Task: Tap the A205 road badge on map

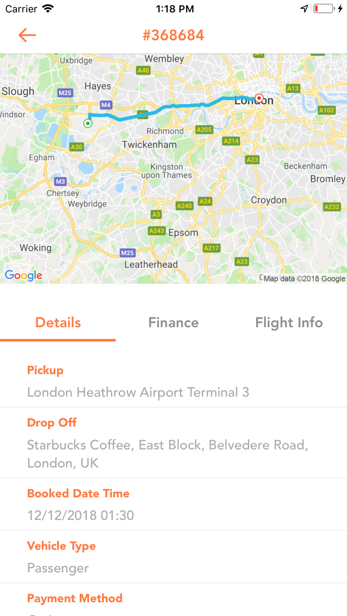Action: pyautogui.click(x=204, y=130)
